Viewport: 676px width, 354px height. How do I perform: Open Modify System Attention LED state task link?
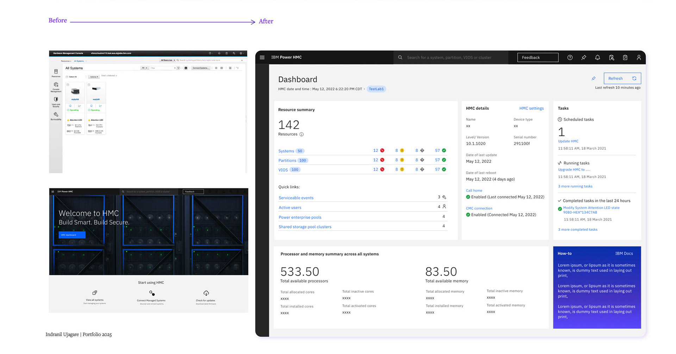point(591,210)
